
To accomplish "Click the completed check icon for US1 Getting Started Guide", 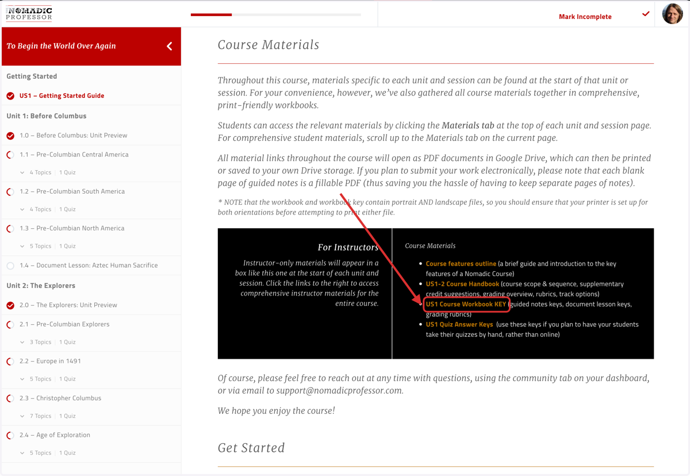I will 10,96.
